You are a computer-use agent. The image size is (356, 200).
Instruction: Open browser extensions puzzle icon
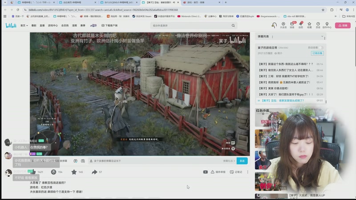pos(332,10)
